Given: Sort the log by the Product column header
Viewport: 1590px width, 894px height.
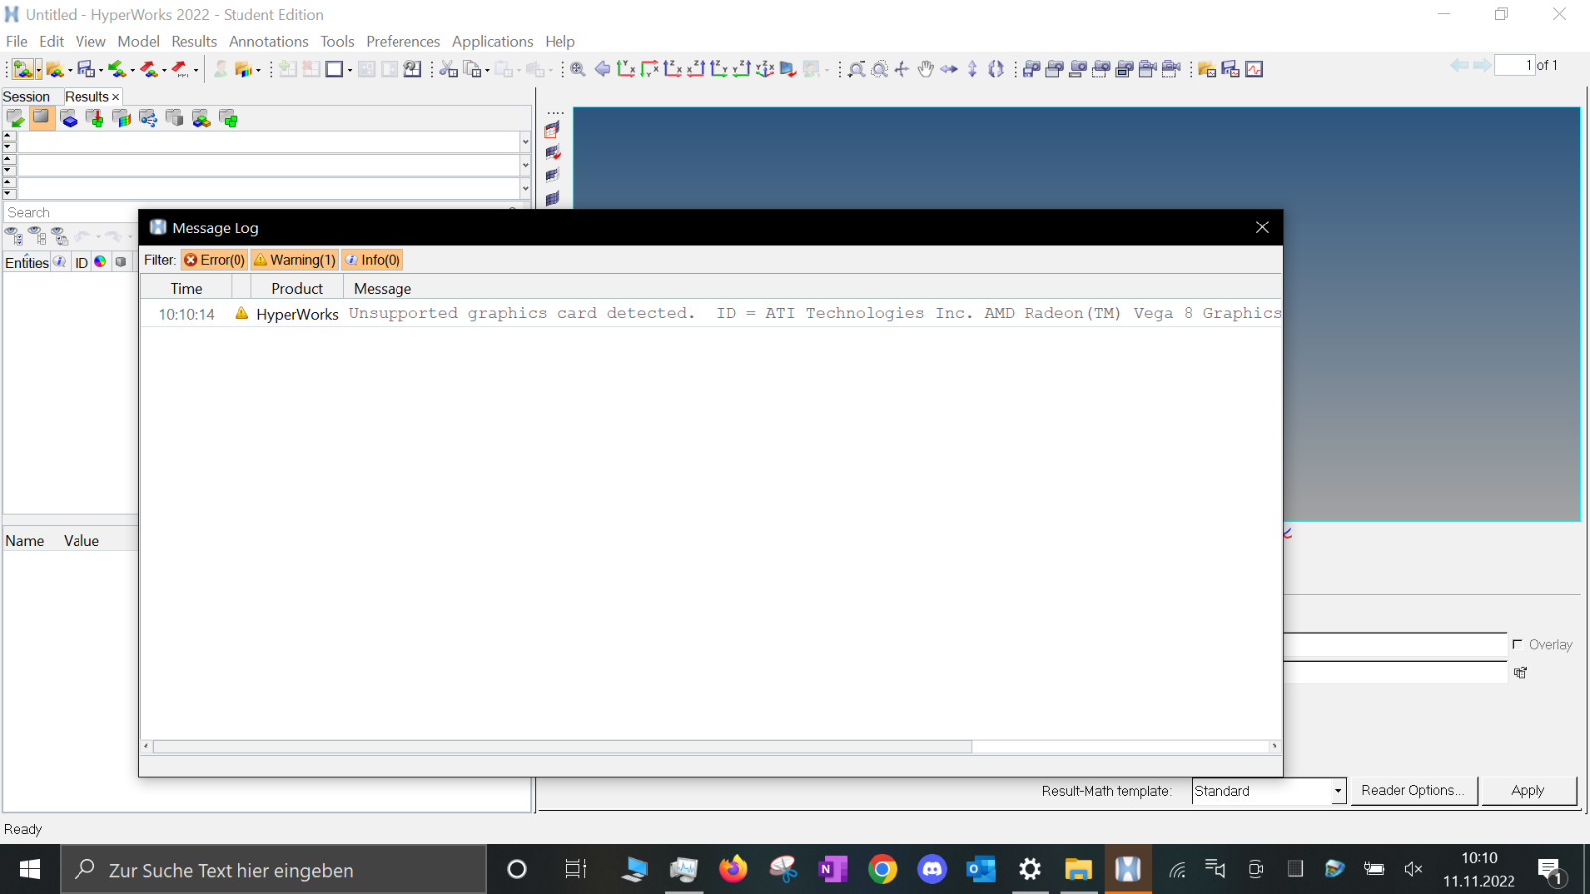Looking at the screenshot, I should point(297,288).
